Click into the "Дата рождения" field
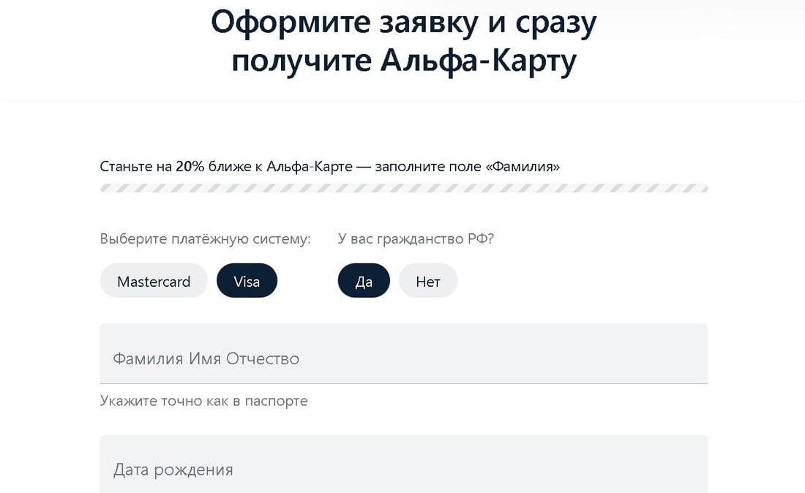Viewport: 805px width, 493px height. pyautogui.click(x=403, y=469)
